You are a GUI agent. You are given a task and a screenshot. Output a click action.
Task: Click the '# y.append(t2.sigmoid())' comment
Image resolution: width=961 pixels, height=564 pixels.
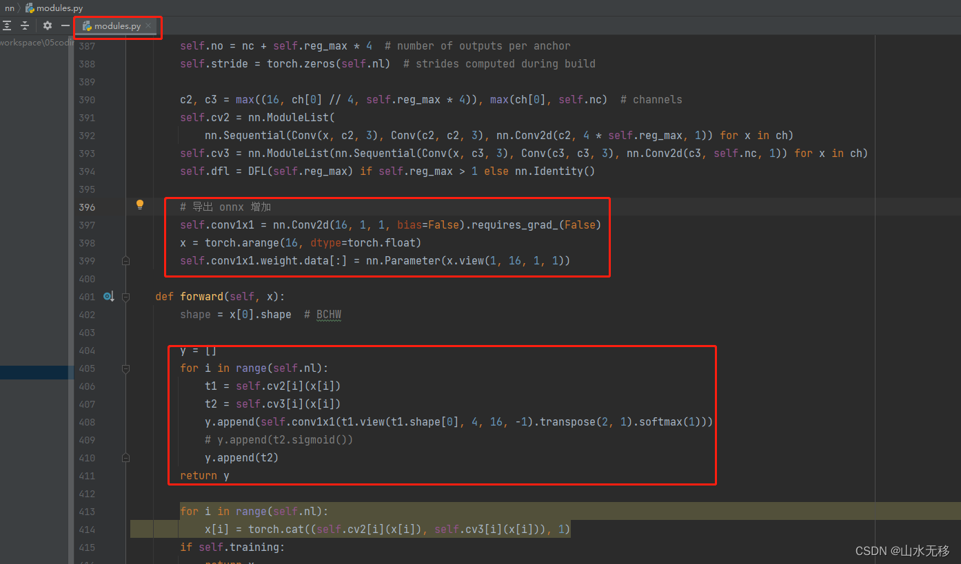[x=279, y=440]
